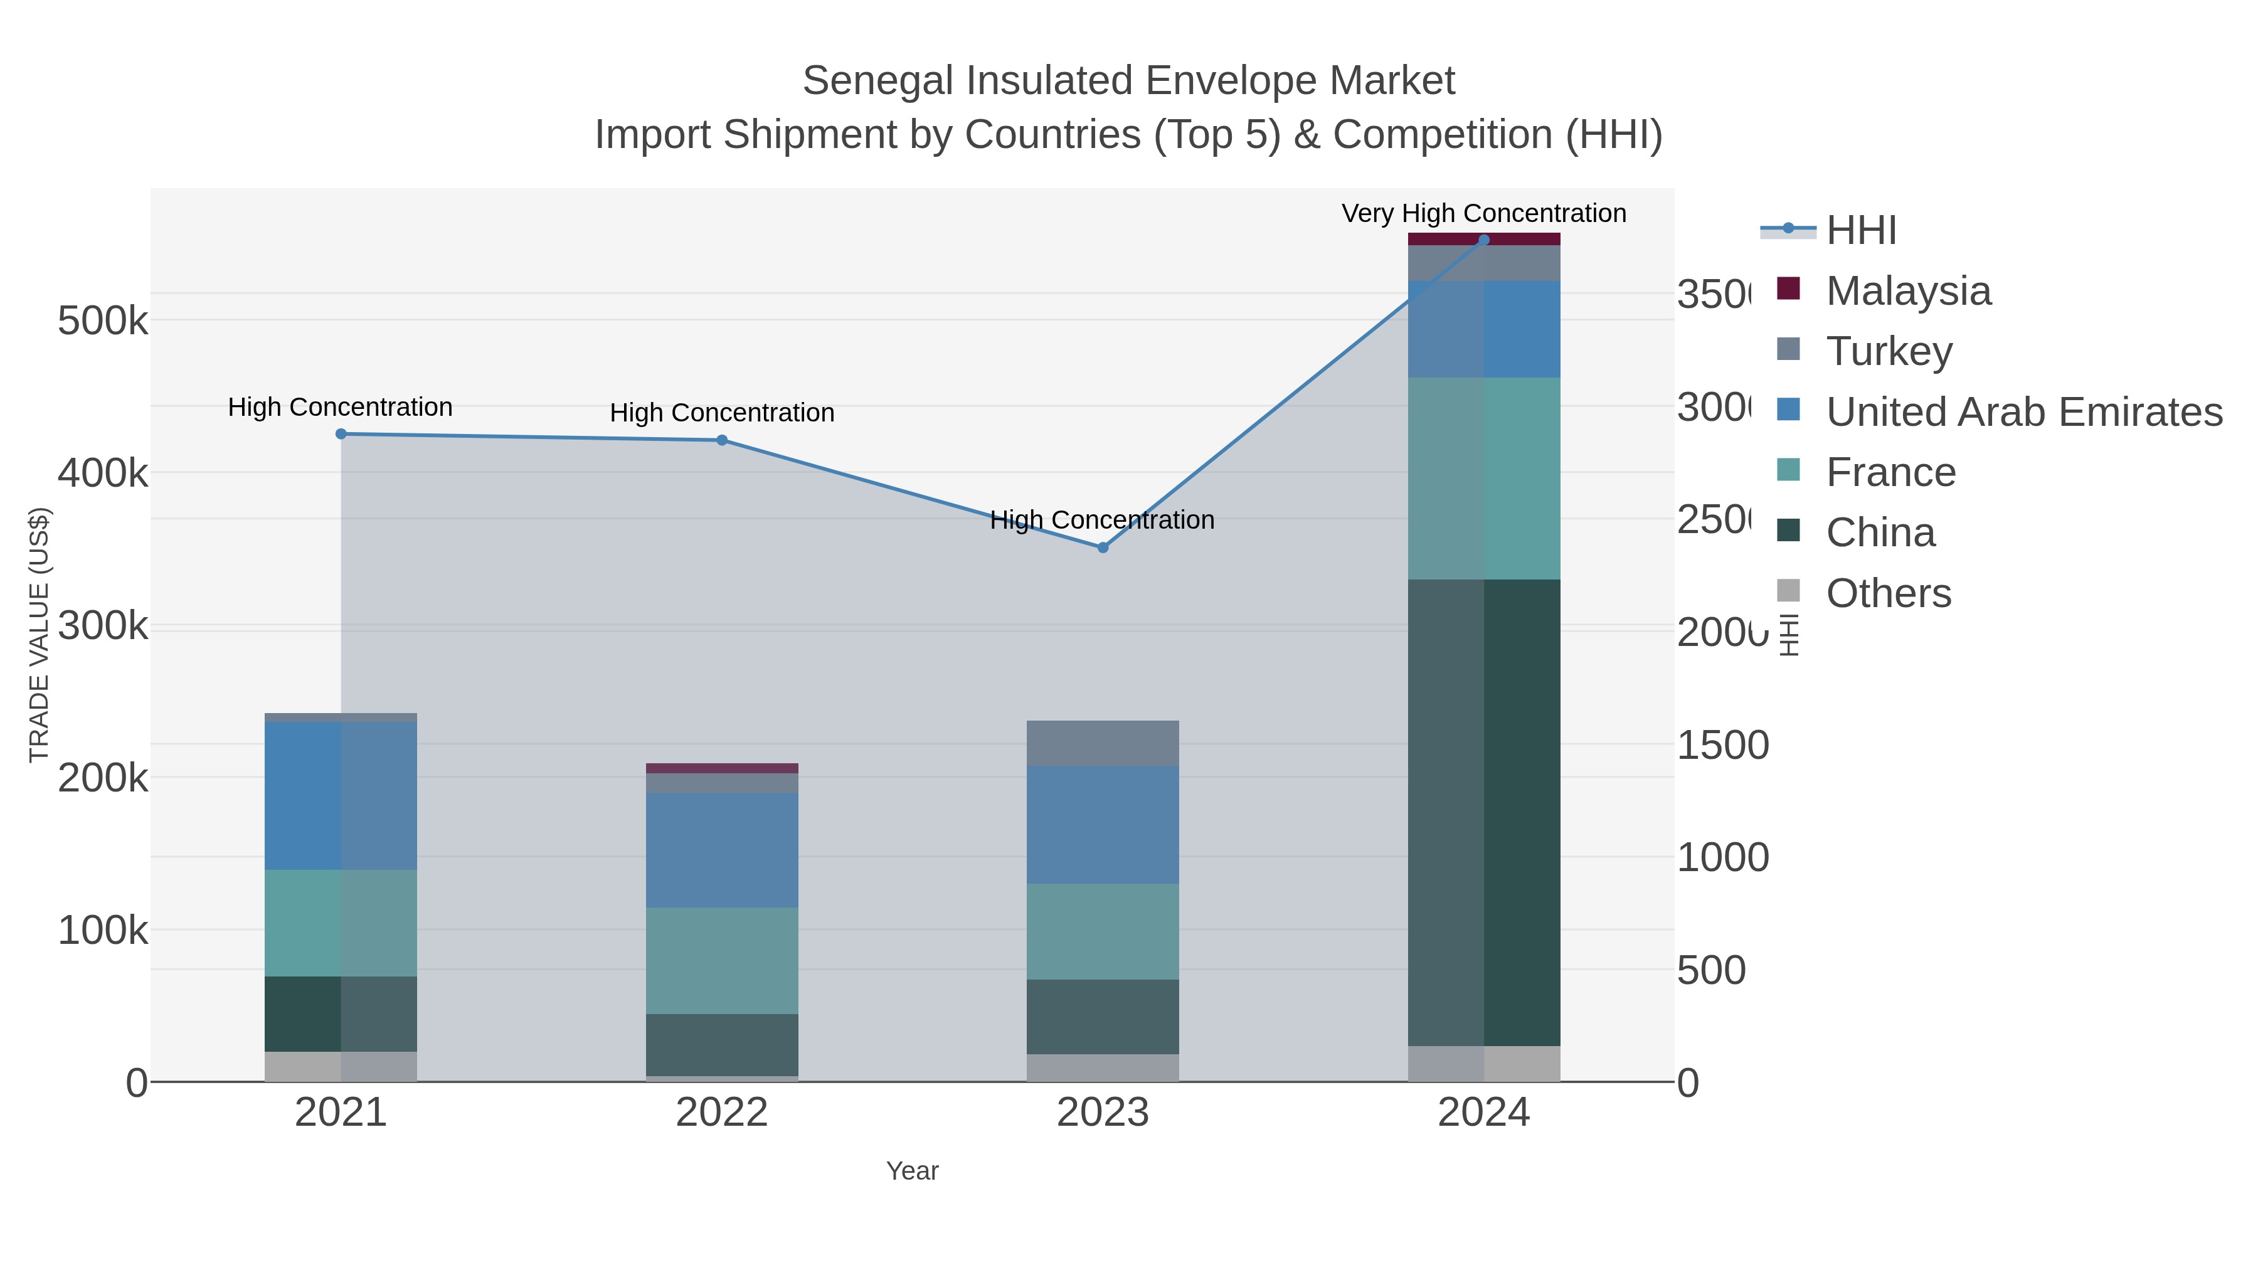Click the 'TRADE VALUE (US$)' axis title

38,635
